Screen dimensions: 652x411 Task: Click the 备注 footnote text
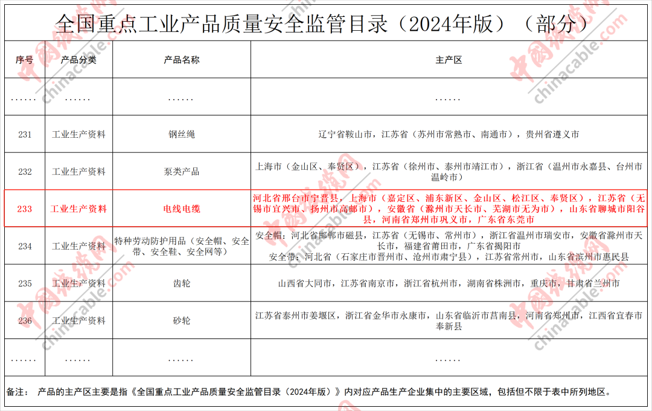point(309,392)
